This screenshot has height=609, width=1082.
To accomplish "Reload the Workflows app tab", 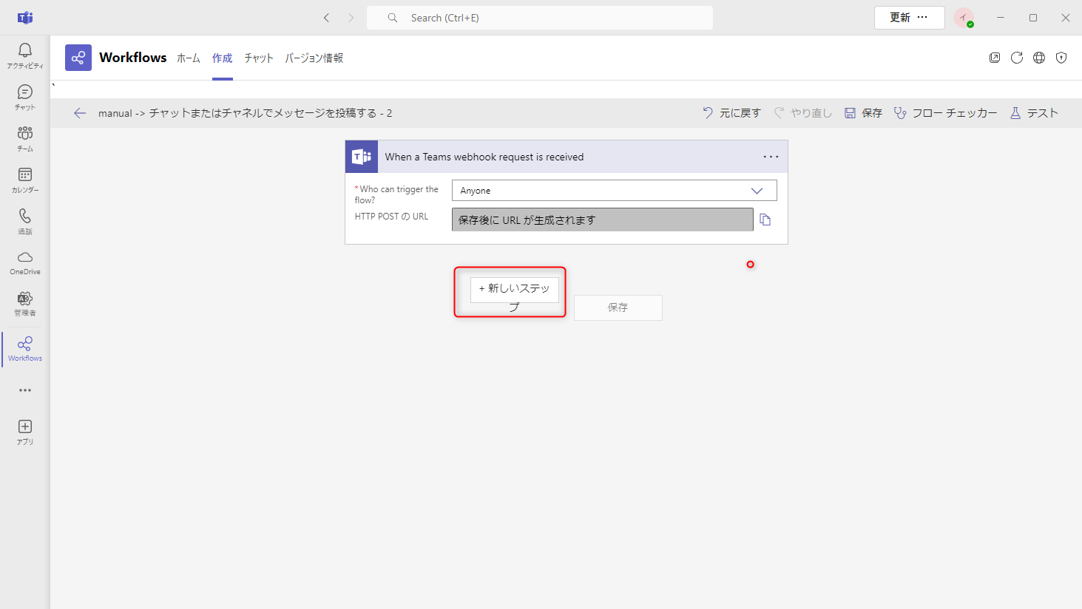I will [1017, 58].
